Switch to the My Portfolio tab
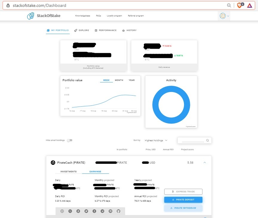This screenshot has width=258, height=218. coord(58,30)
